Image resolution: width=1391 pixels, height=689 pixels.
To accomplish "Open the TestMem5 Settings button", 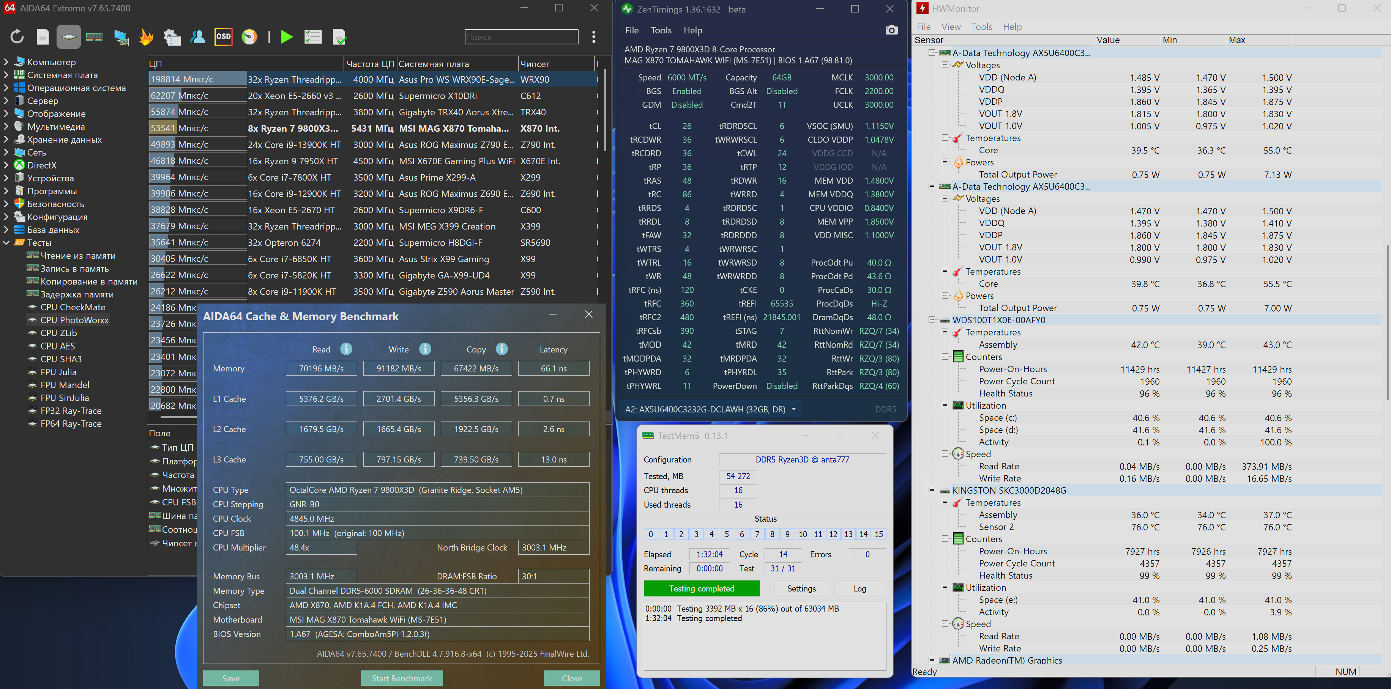I will 801,588.
